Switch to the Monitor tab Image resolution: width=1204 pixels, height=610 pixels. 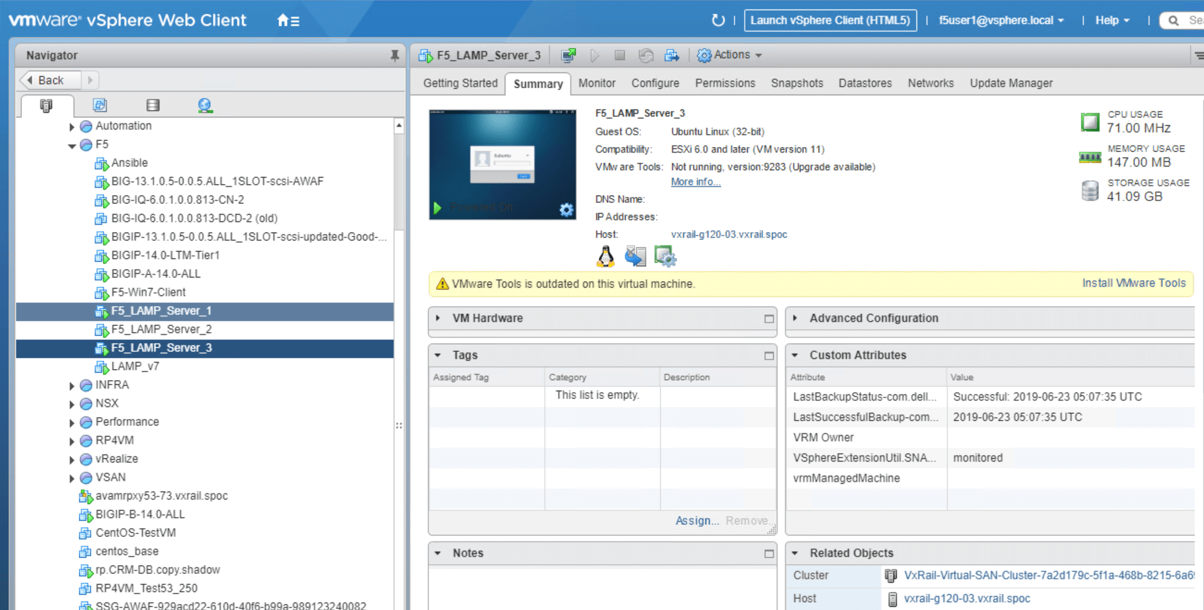(x=597, y=83)
